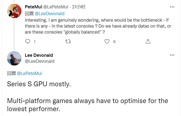Click the share icon on PeteMul's tweet
Image resolution: width=181 pixels, height=116 pixels.
tap(148, 41)
